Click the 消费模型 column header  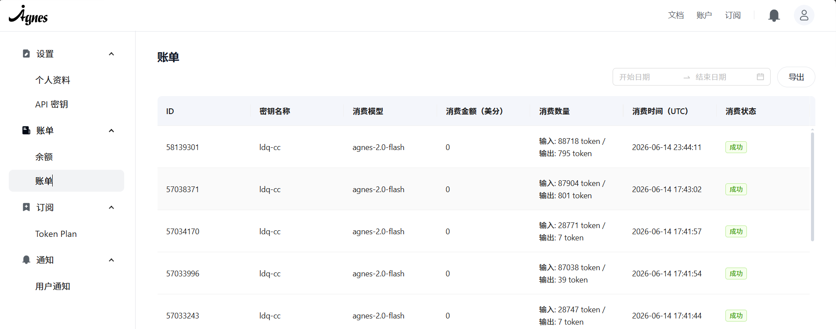tap(390, 111)
